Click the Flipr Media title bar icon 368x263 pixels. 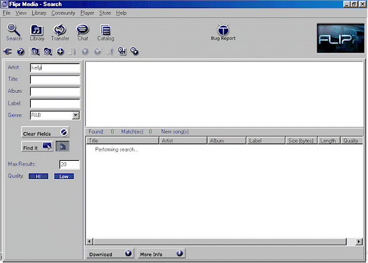(x=5, y=4)
